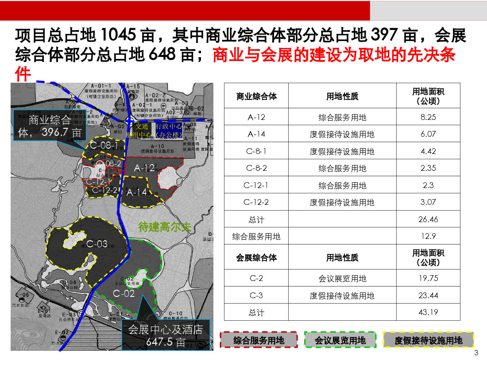This screenshot has height=365, width=487.
Task: Click the 4.42 area value cell
Action: [x=428, y=151]
